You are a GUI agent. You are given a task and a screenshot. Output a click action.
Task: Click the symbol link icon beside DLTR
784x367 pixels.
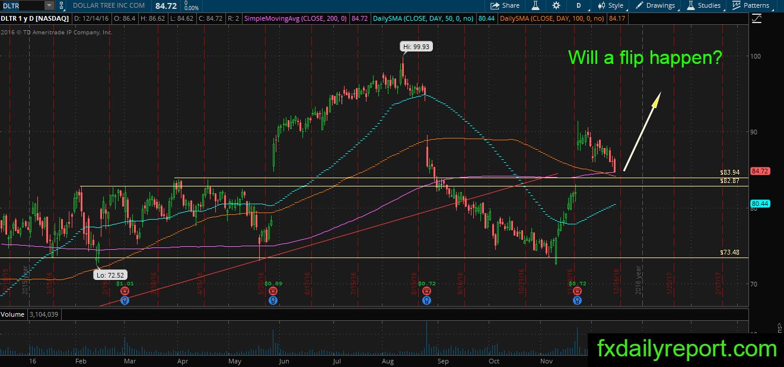62,5
